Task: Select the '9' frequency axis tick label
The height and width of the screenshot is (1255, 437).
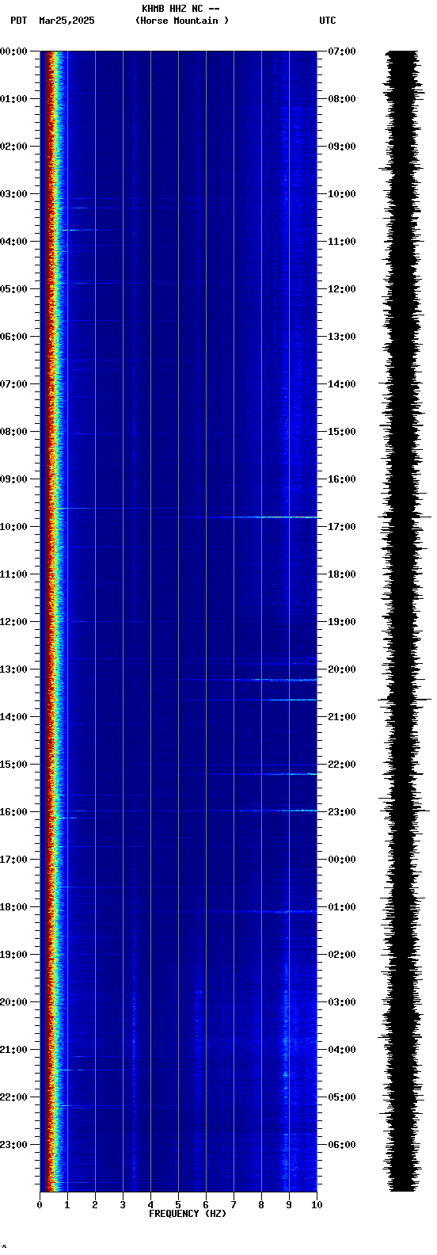Action: pos(289,1205)
